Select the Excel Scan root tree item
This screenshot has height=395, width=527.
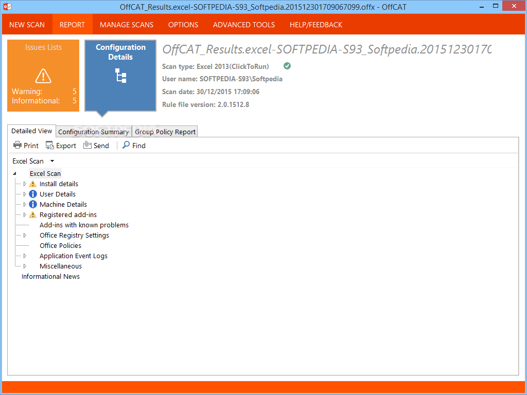(45, 174)
